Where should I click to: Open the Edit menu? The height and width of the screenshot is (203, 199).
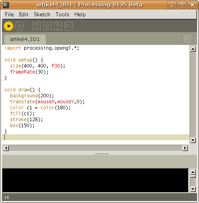tap(23, 14)
